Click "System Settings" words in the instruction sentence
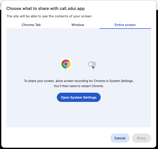The height and width of the screenshot is (149, 158). [121, 81]
